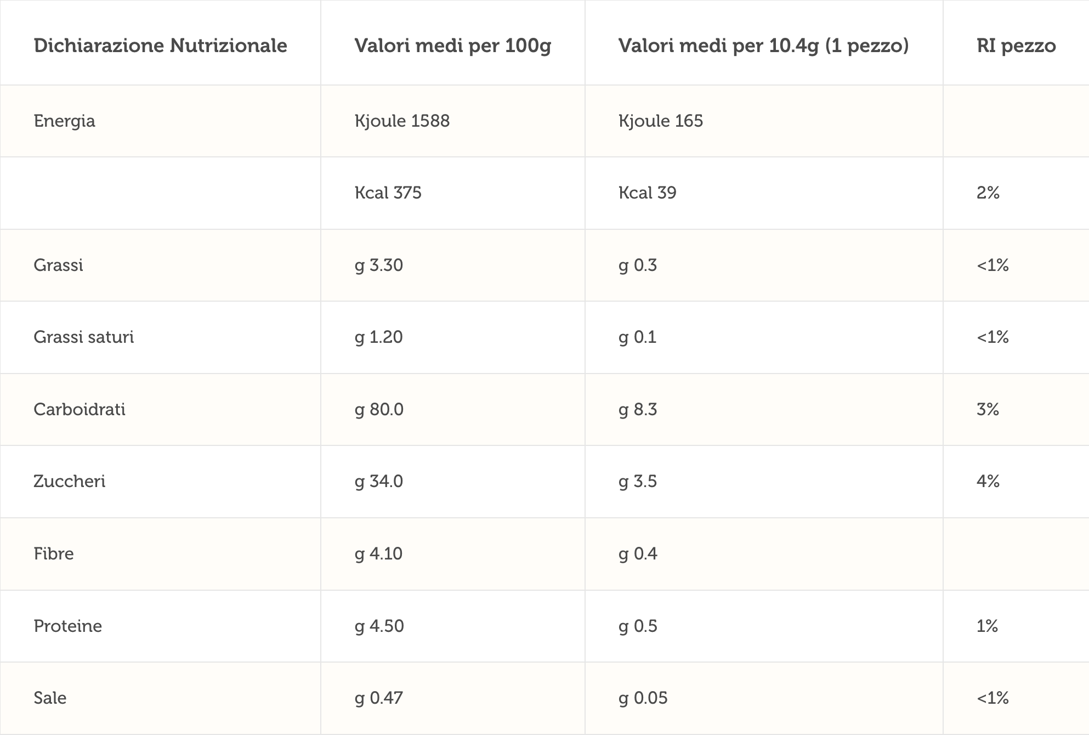Image resolution: width=1089 pixels, height=735 pixels.
Task: Click the "Valori medi per 10.4g (1 pezzo)" header
Action: [763, 46]
